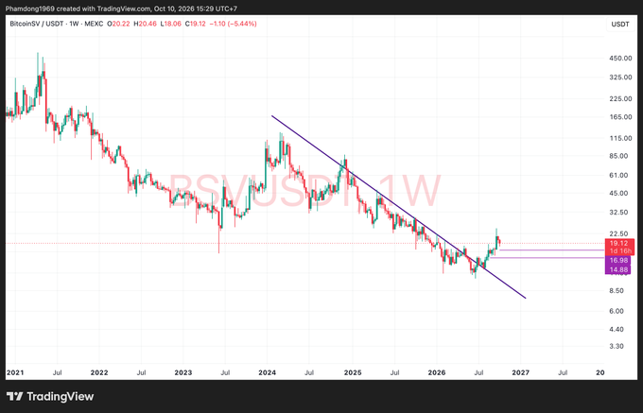Viewport: 643px width, 413px height.
Task: Click the low value L18.06
Action: pyautogui.click(x=171, y=24)
